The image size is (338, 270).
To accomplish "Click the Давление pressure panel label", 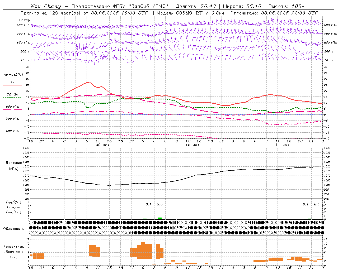I will point(14,163).
